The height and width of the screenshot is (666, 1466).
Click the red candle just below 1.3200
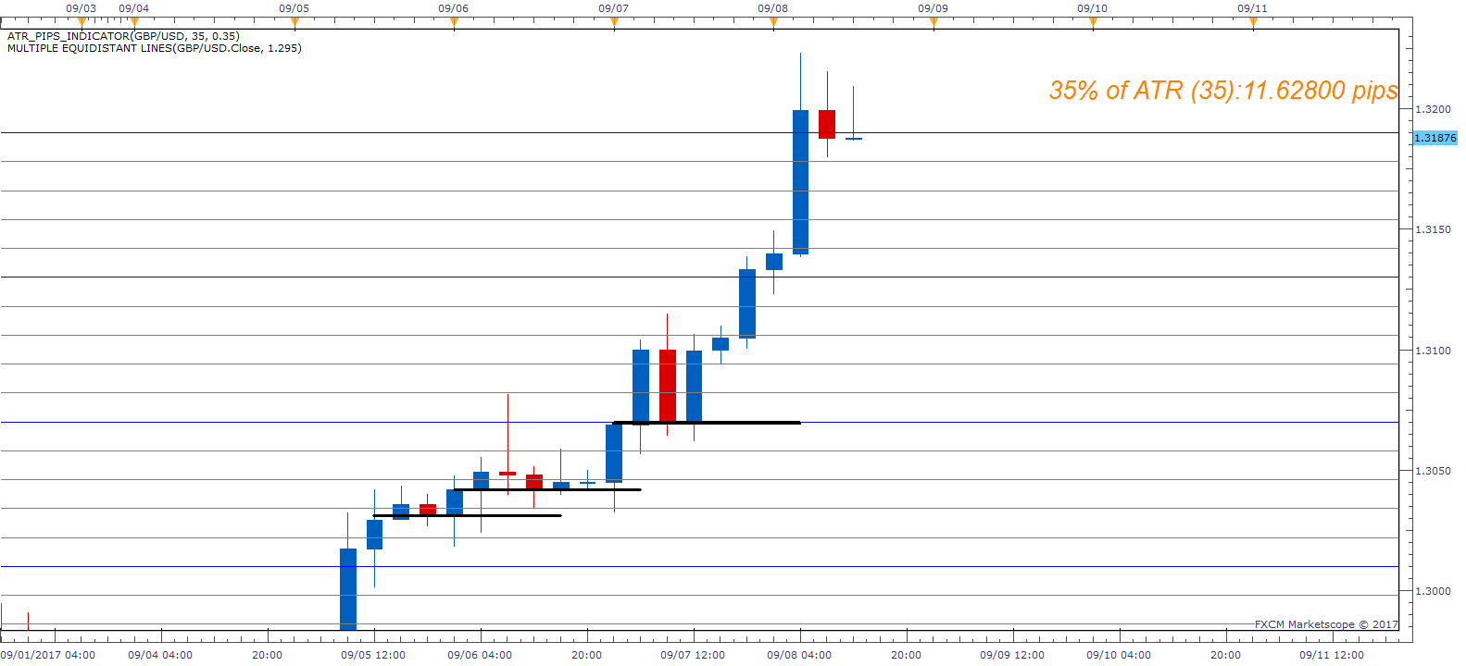pyautogui.click(x=827, y=124)
